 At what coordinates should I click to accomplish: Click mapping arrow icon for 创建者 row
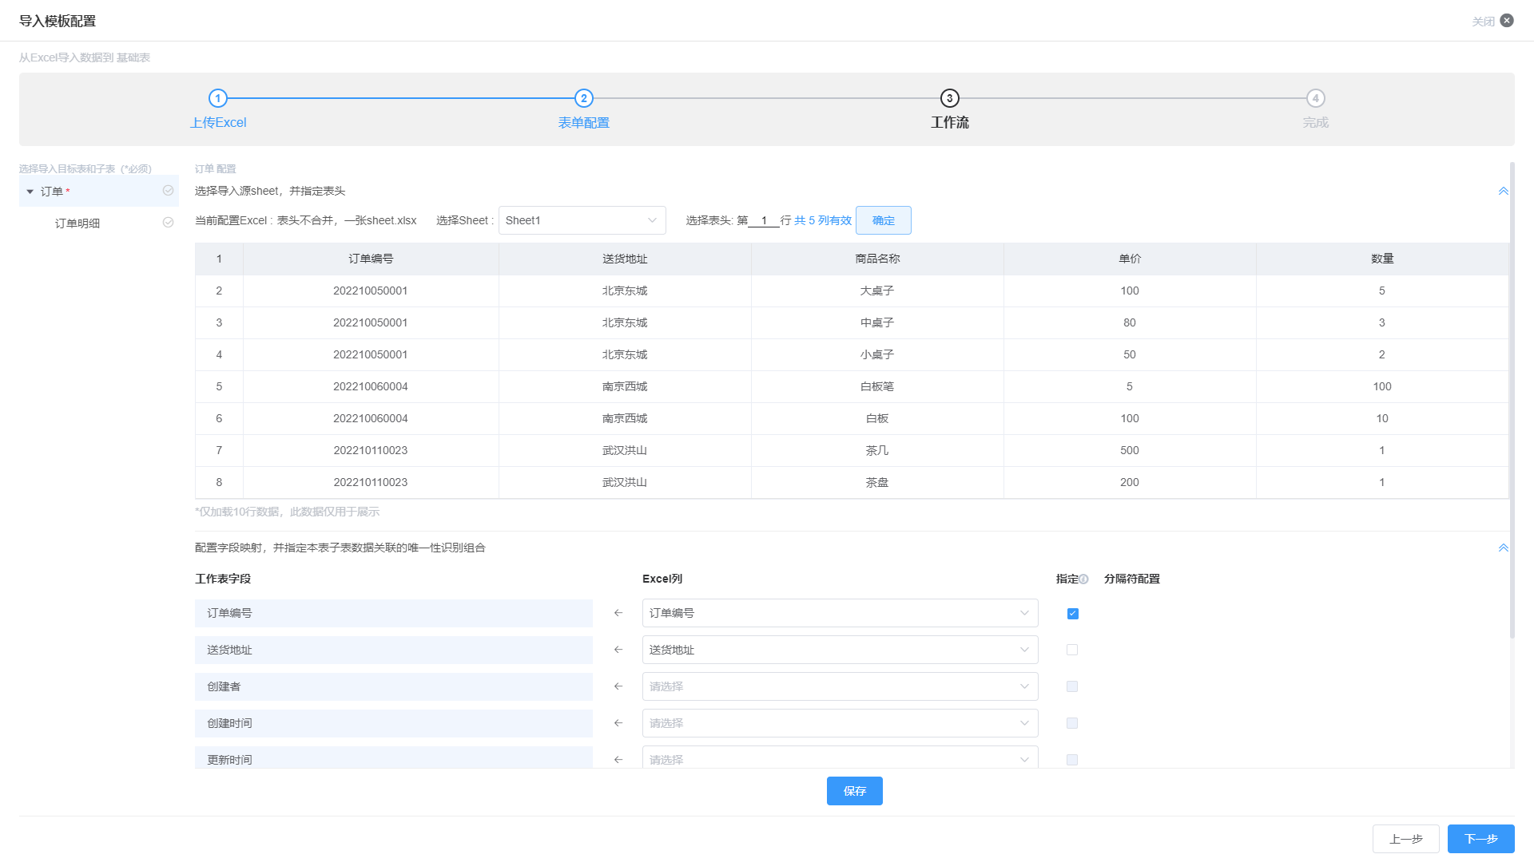[618, 686]
